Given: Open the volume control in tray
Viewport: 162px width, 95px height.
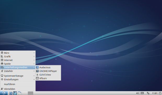Looking at the screenshot, I should click(x=138, y=93).
